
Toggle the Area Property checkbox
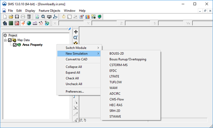[15, 45]
